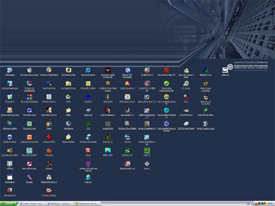Open the Papierkorb recycle bin
The image size is (275, 206).
pyautogui.click(x=10, y=97)
